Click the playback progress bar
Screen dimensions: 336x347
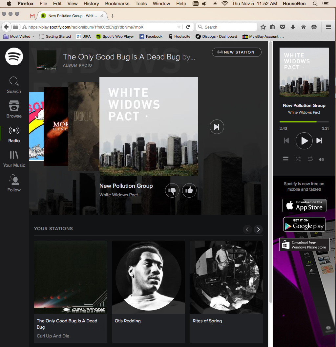tap(304, 121)
